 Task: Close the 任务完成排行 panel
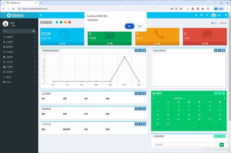tap(223, 51)
